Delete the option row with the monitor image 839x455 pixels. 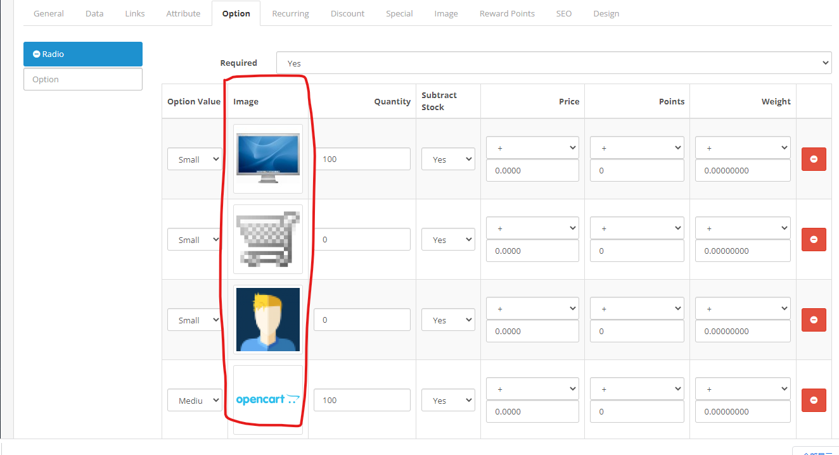[x=814, y=159]
